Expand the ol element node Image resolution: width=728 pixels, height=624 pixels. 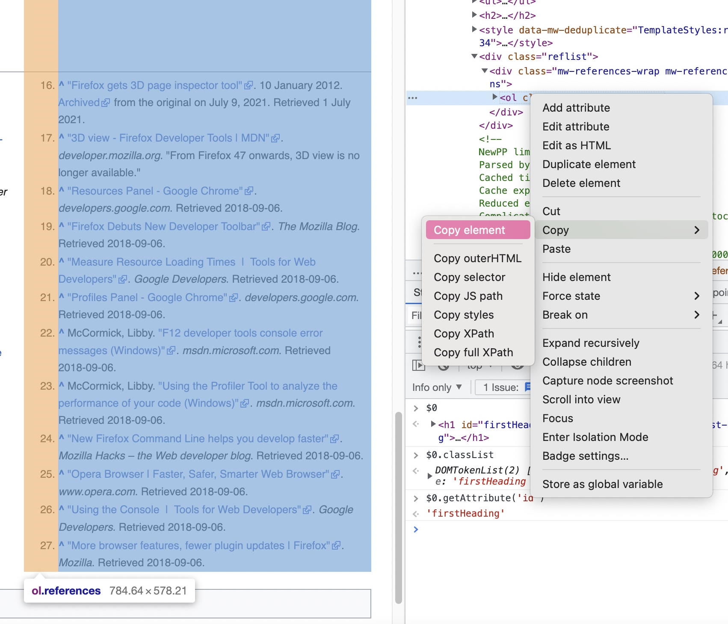[x=495, y=97]
